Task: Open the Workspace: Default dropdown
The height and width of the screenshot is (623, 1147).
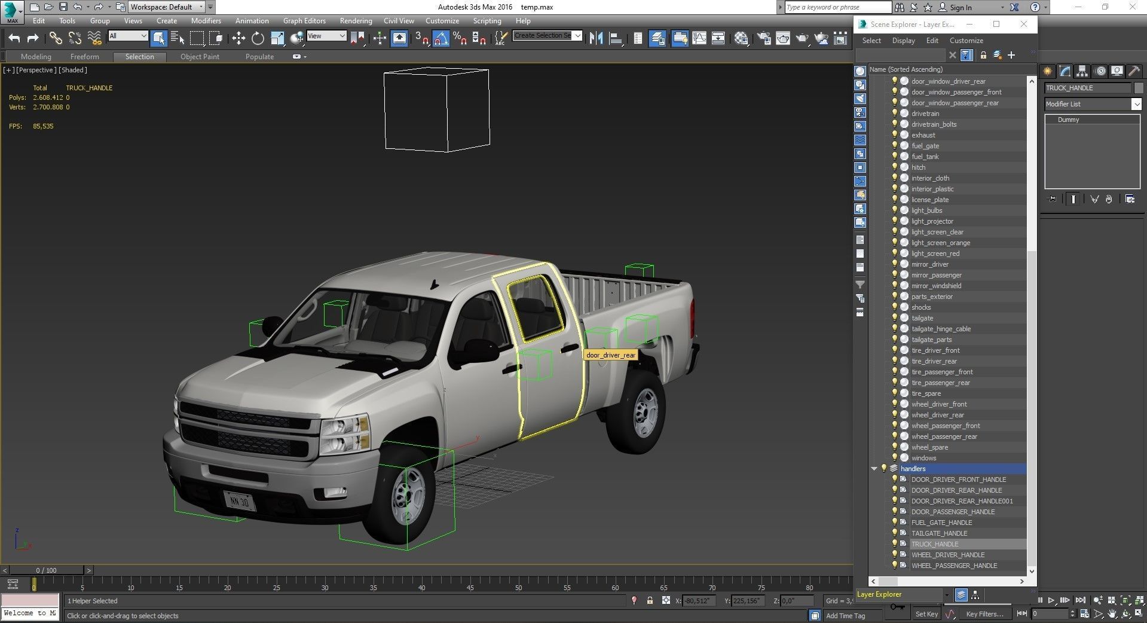Action: click(167, 7)
